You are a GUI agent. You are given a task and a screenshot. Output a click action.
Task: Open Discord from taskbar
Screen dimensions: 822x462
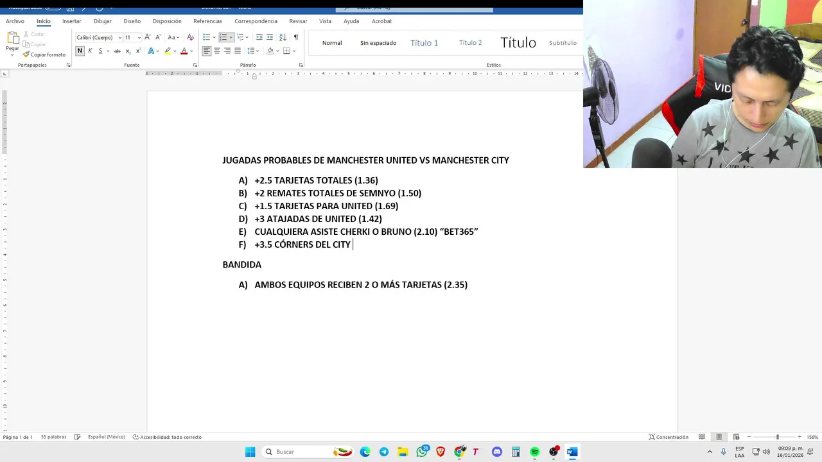pos(496,452)
